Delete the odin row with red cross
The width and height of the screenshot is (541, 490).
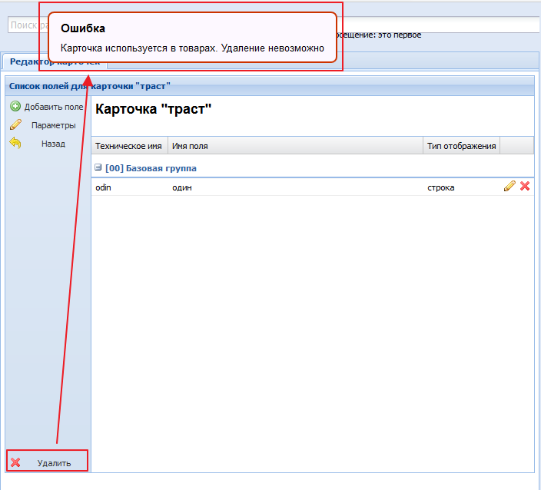(525, 186)
